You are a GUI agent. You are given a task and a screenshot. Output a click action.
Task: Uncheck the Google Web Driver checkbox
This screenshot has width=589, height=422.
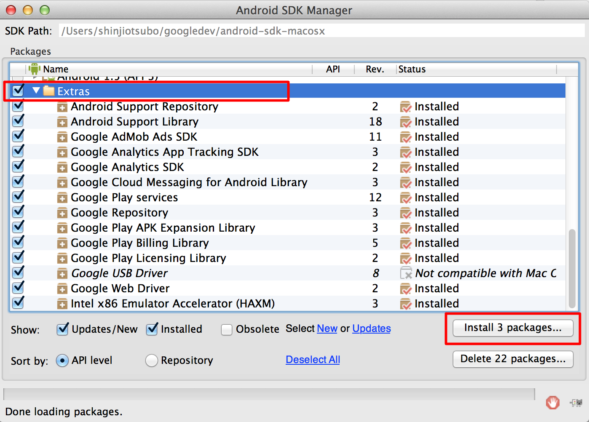(x=18, y=288)
